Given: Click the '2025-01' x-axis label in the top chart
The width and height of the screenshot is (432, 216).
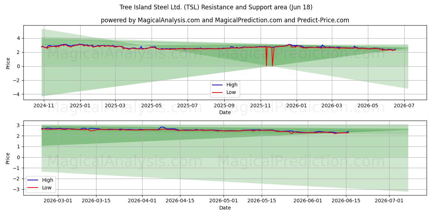Looking at the screenshot, I should coord(80,106).
